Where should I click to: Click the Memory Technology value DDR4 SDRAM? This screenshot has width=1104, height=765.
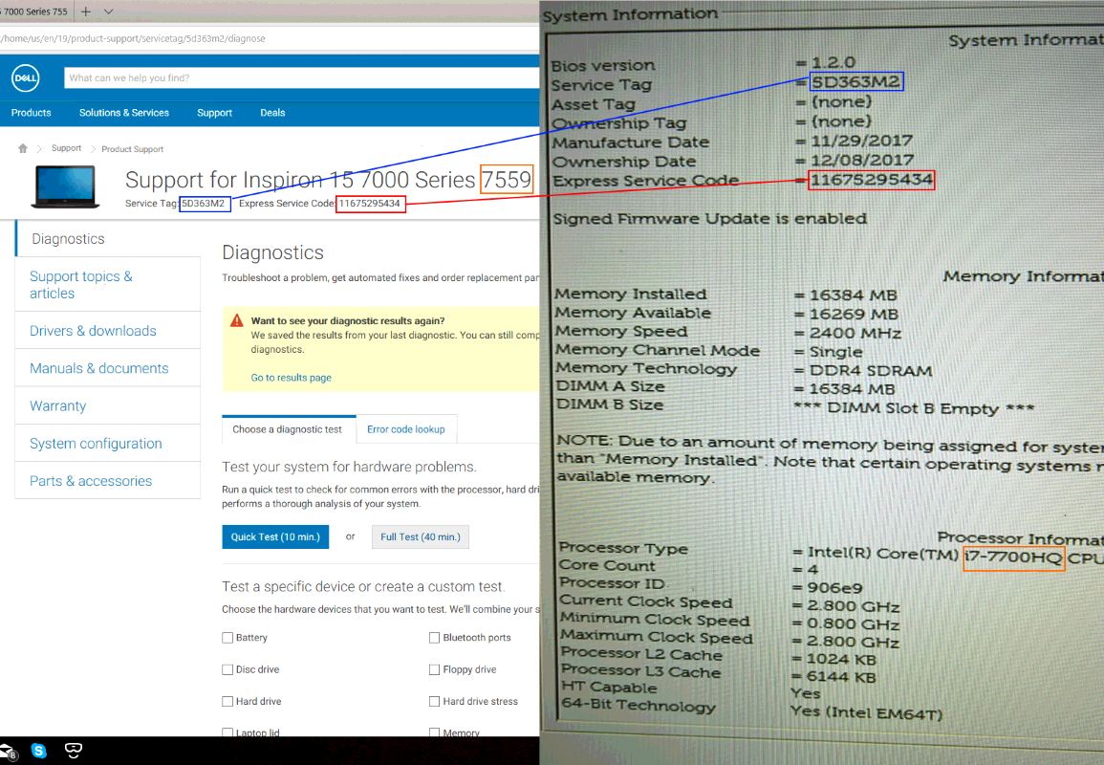tap(871, 370)
